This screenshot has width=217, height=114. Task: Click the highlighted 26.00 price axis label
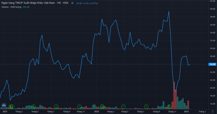click(x=212, y=64)
